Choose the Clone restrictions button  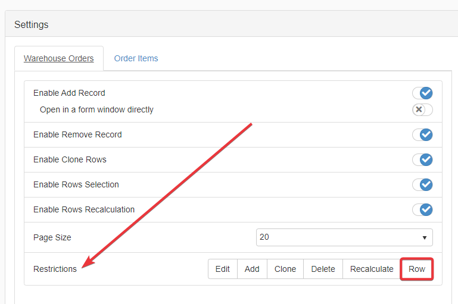click(x=285, y=269)
